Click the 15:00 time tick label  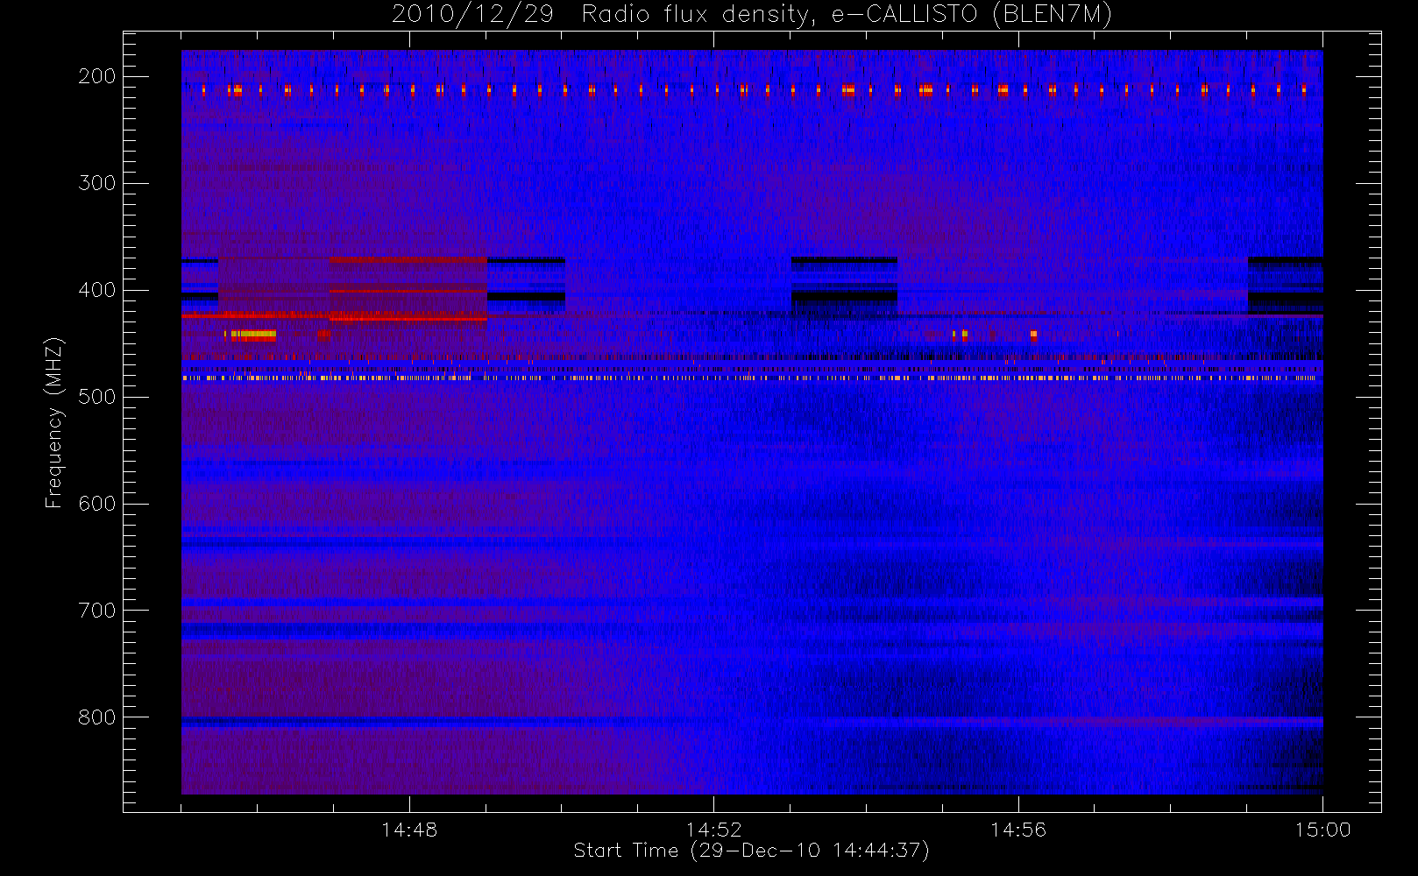pos(1322,830)
